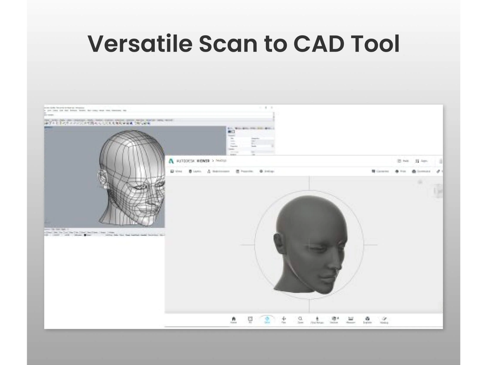Select the Pan tool
Screen dimensions: 487x365
click(x=284, y=320)
